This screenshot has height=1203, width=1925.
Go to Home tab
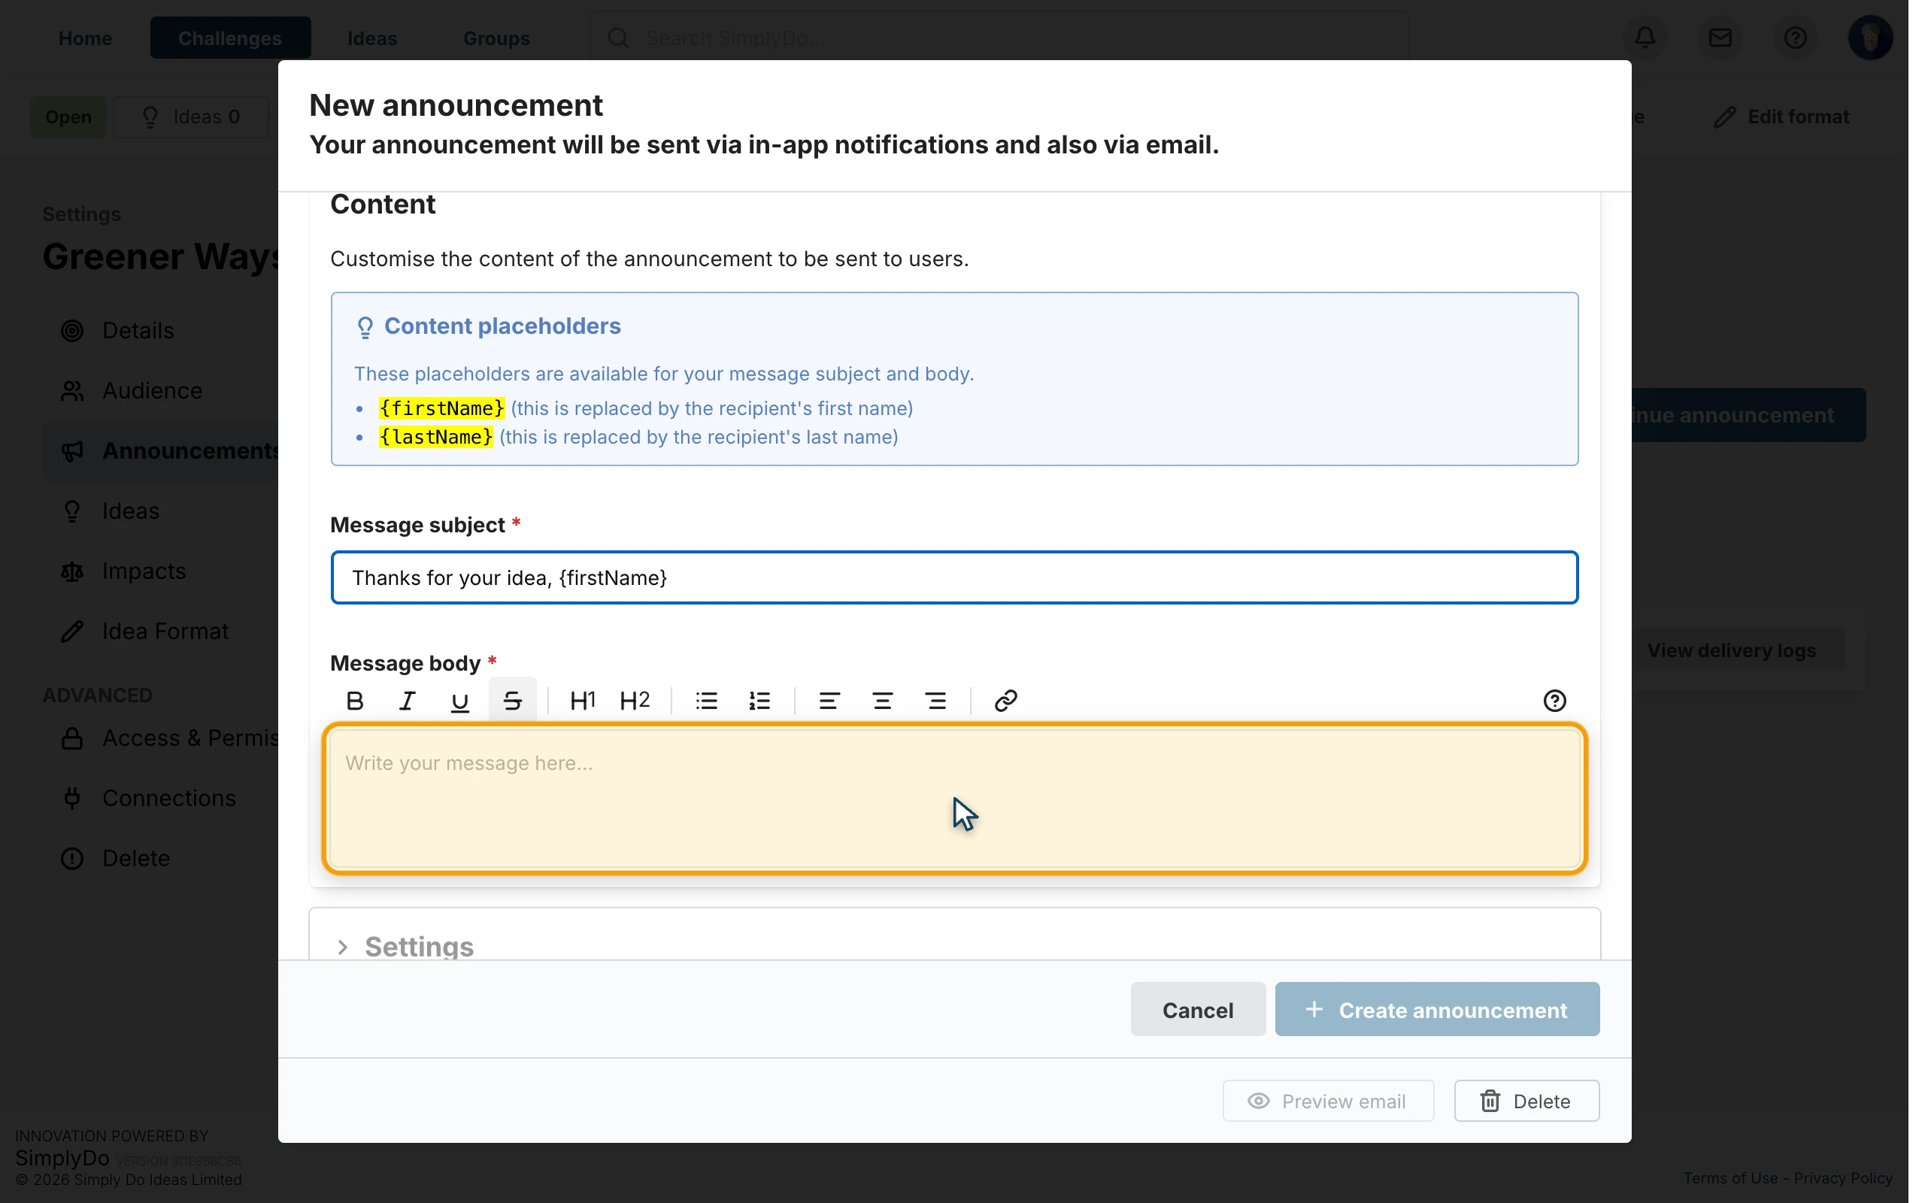coord(85,38)
